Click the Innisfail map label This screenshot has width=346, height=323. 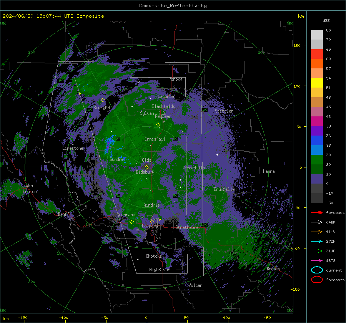pos(155,139)
